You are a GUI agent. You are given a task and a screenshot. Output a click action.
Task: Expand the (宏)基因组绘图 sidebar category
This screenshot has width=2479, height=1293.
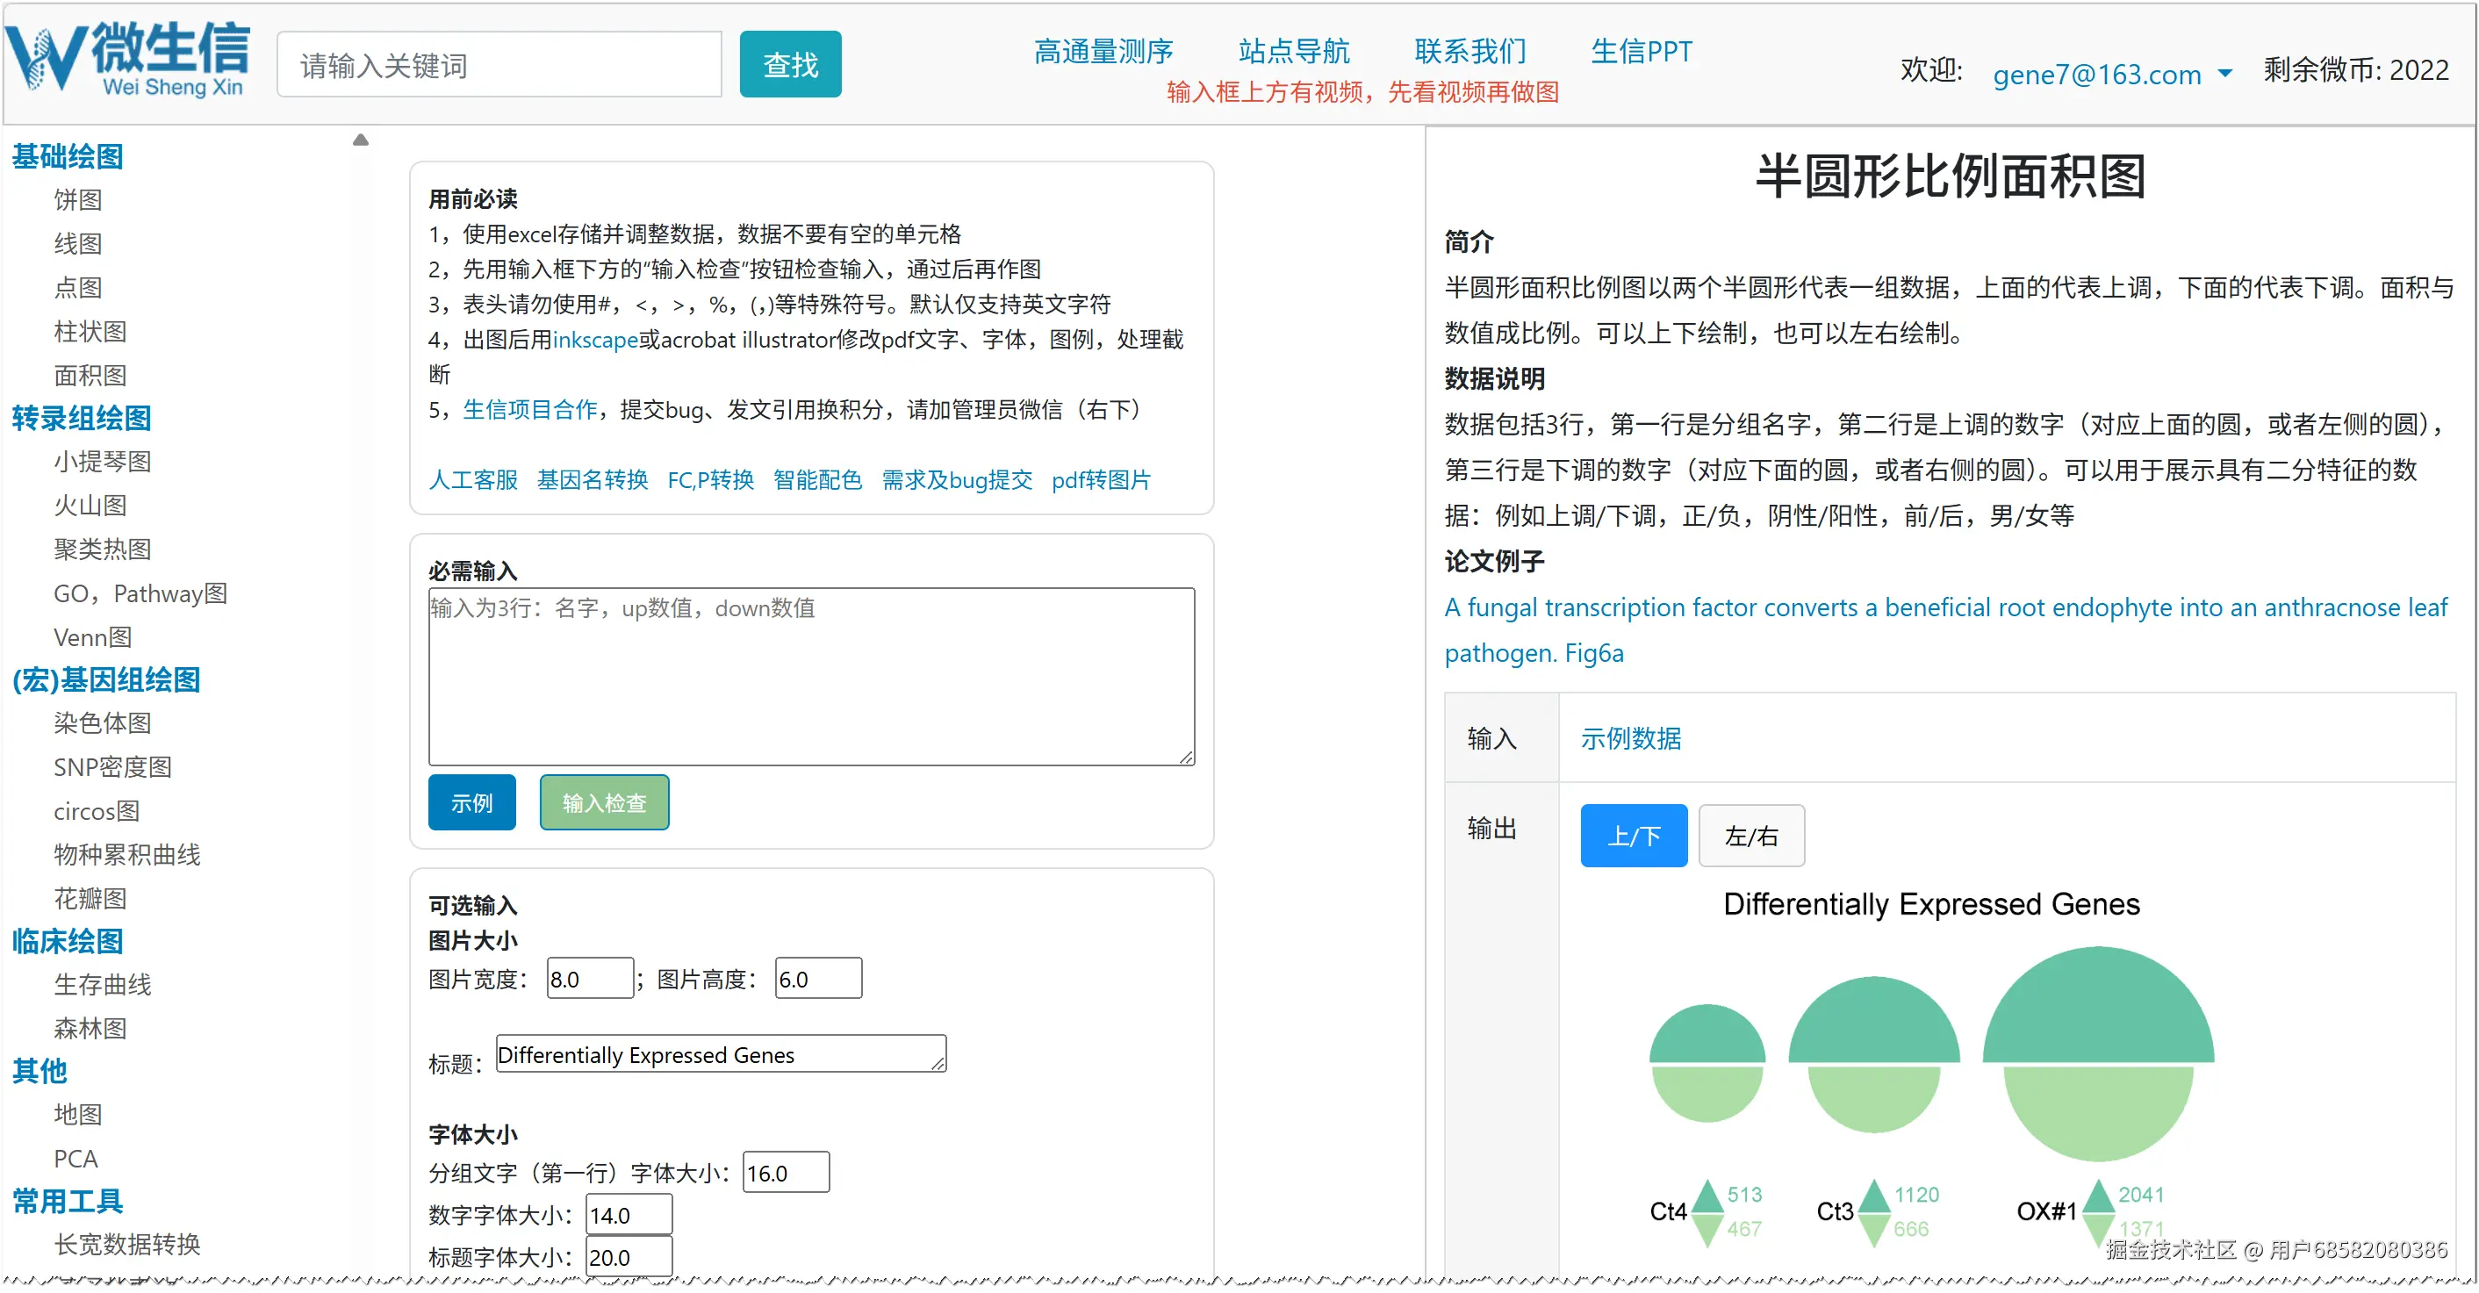pyautogui.click(x=106, y=679)
